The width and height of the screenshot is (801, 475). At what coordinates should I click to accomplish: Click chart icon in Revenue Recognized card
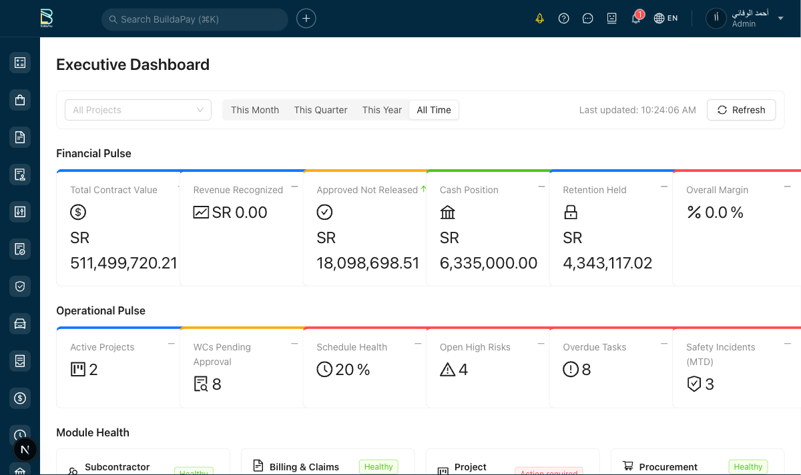tap(201, 213)
